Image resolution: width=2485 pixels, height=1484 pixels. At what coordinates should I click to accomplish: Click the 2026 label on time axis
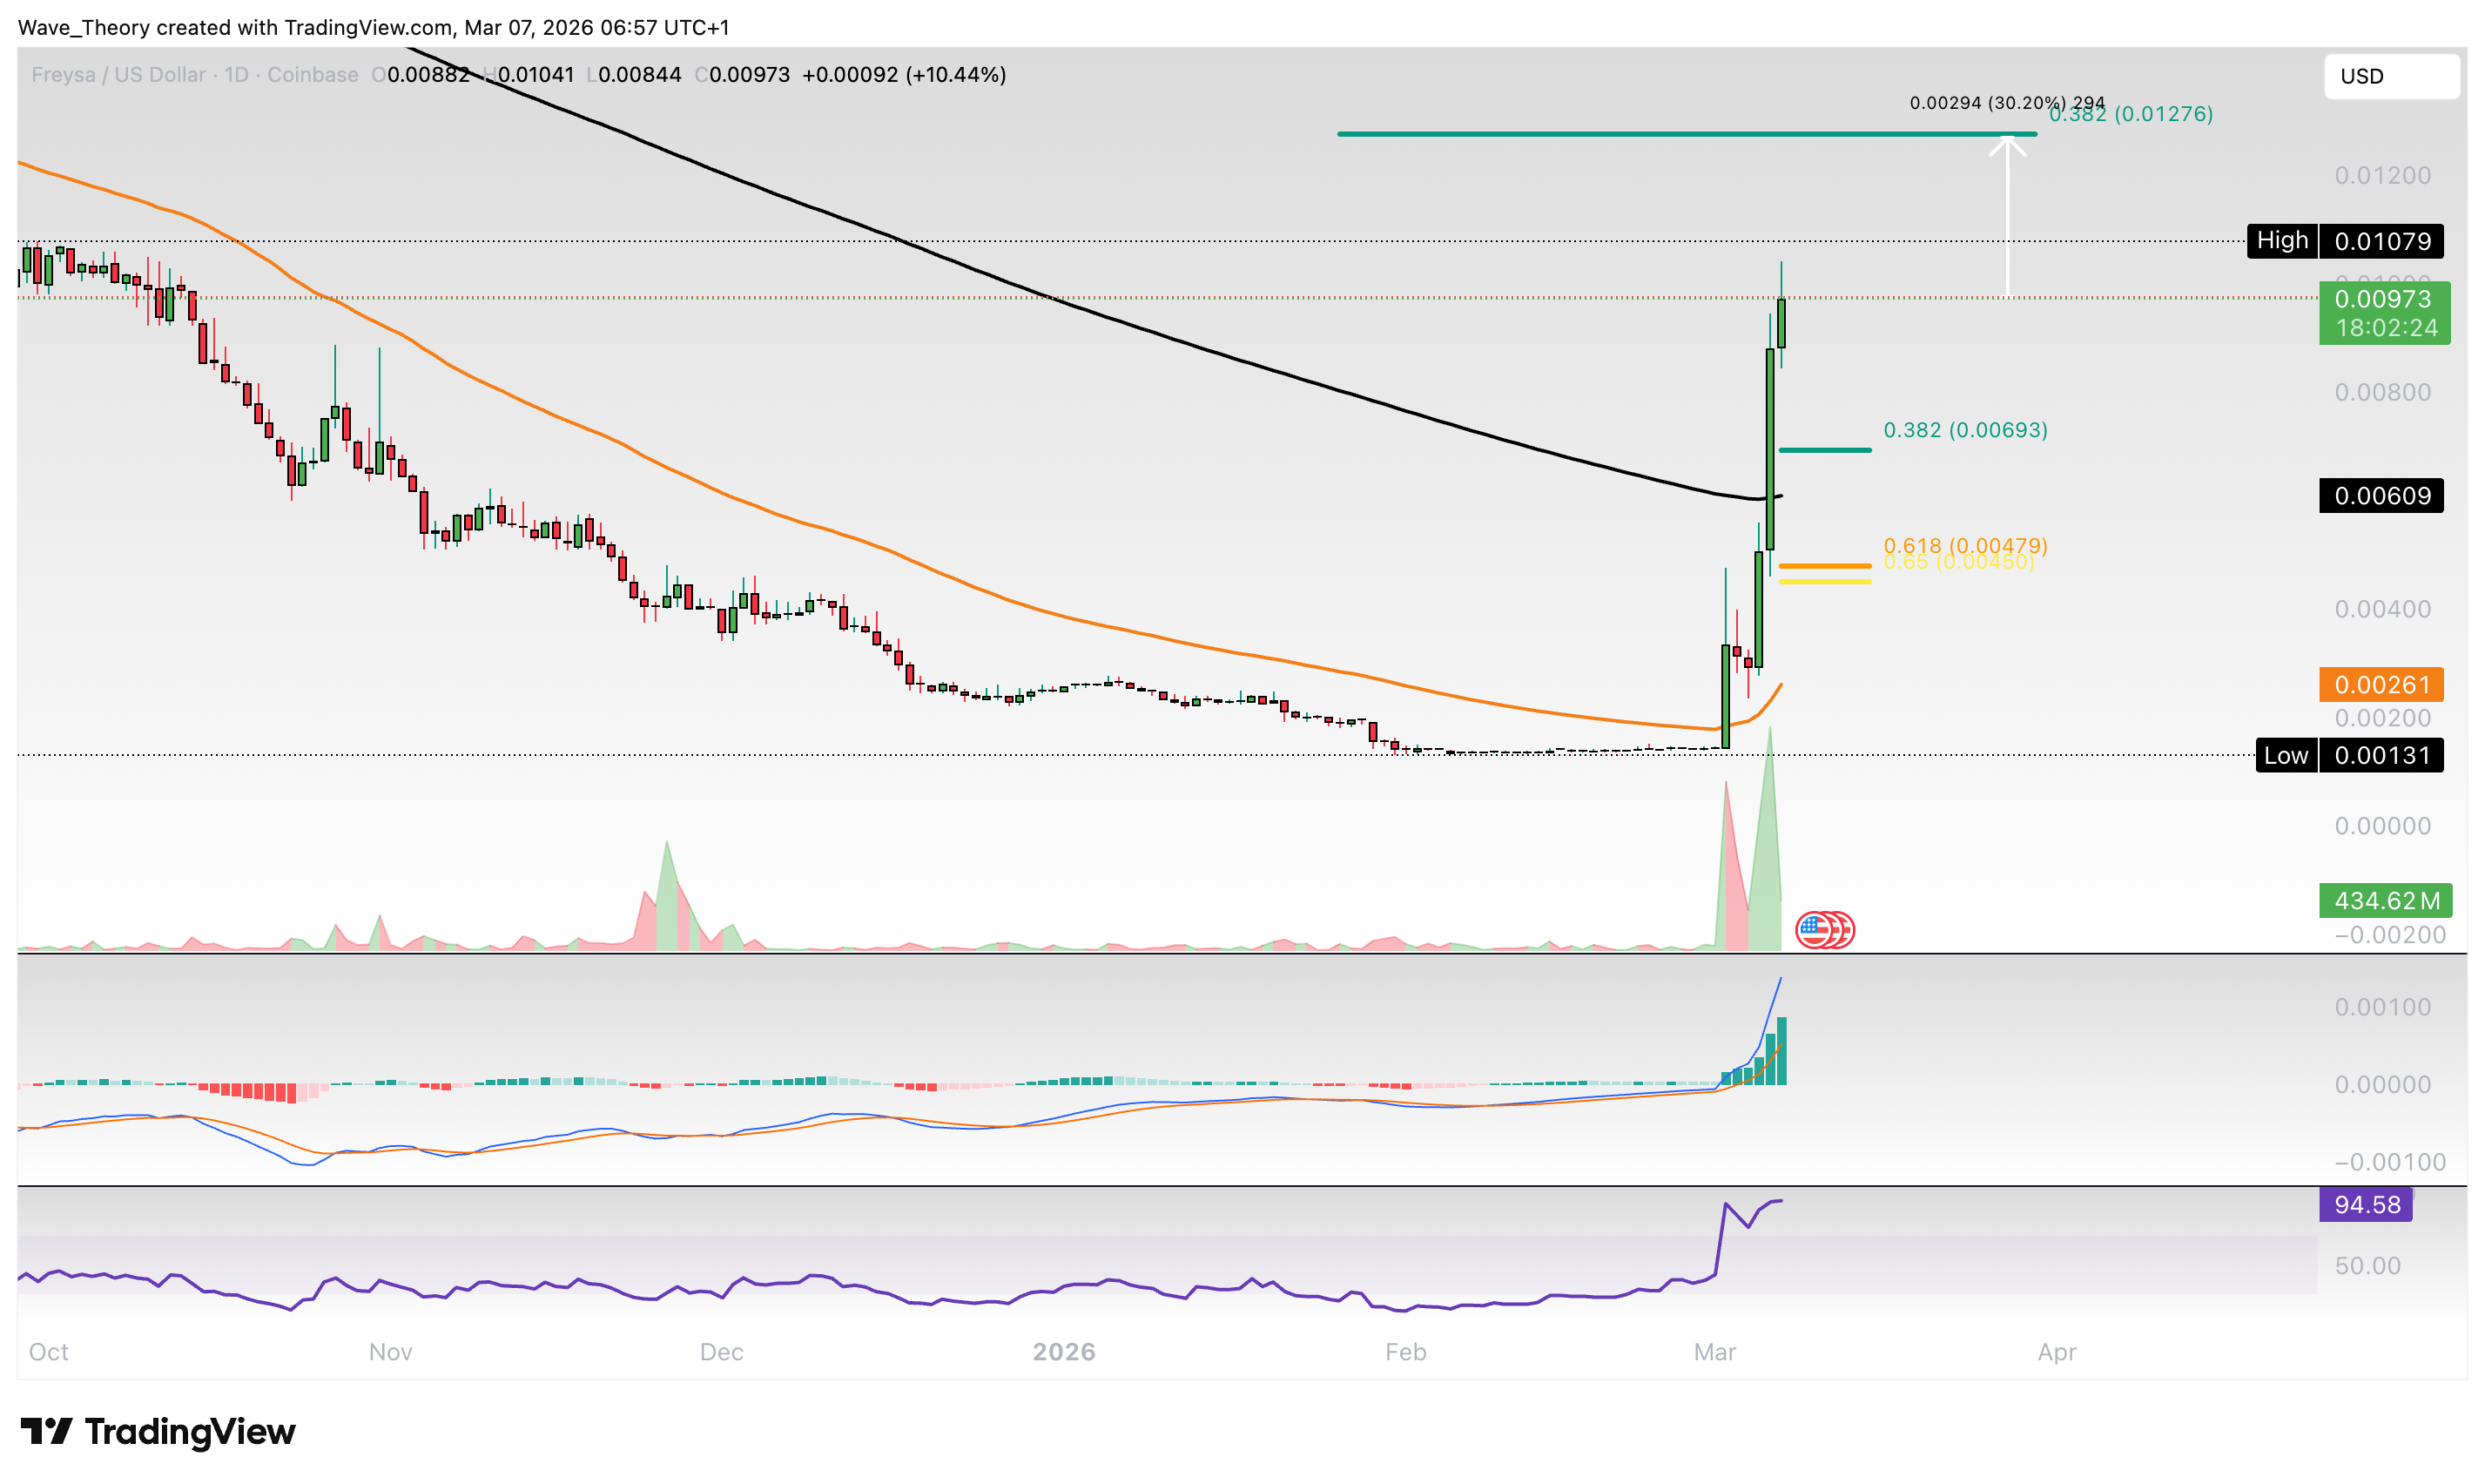1064,1352
